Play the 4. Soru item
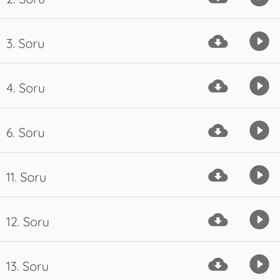Screen dimensions: 280x280 click(x=259, y=86)
